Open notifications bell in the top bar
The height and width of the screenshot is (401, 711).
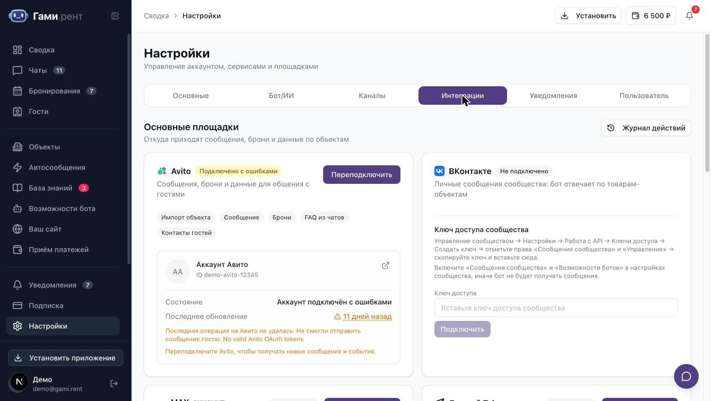pyautogui.click(x=689, y=16)
